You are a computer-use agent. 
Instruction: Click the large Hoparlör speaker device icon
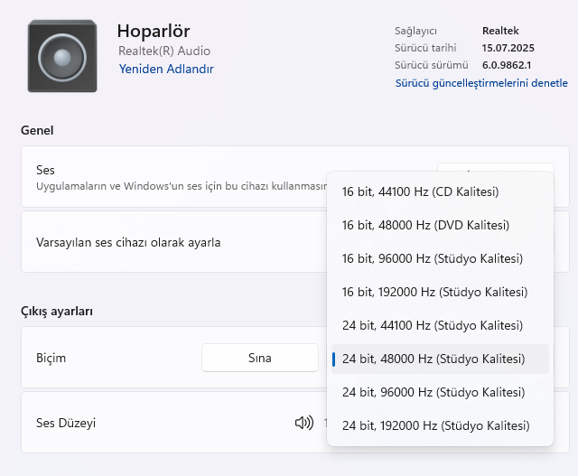[x=61, y=56]
